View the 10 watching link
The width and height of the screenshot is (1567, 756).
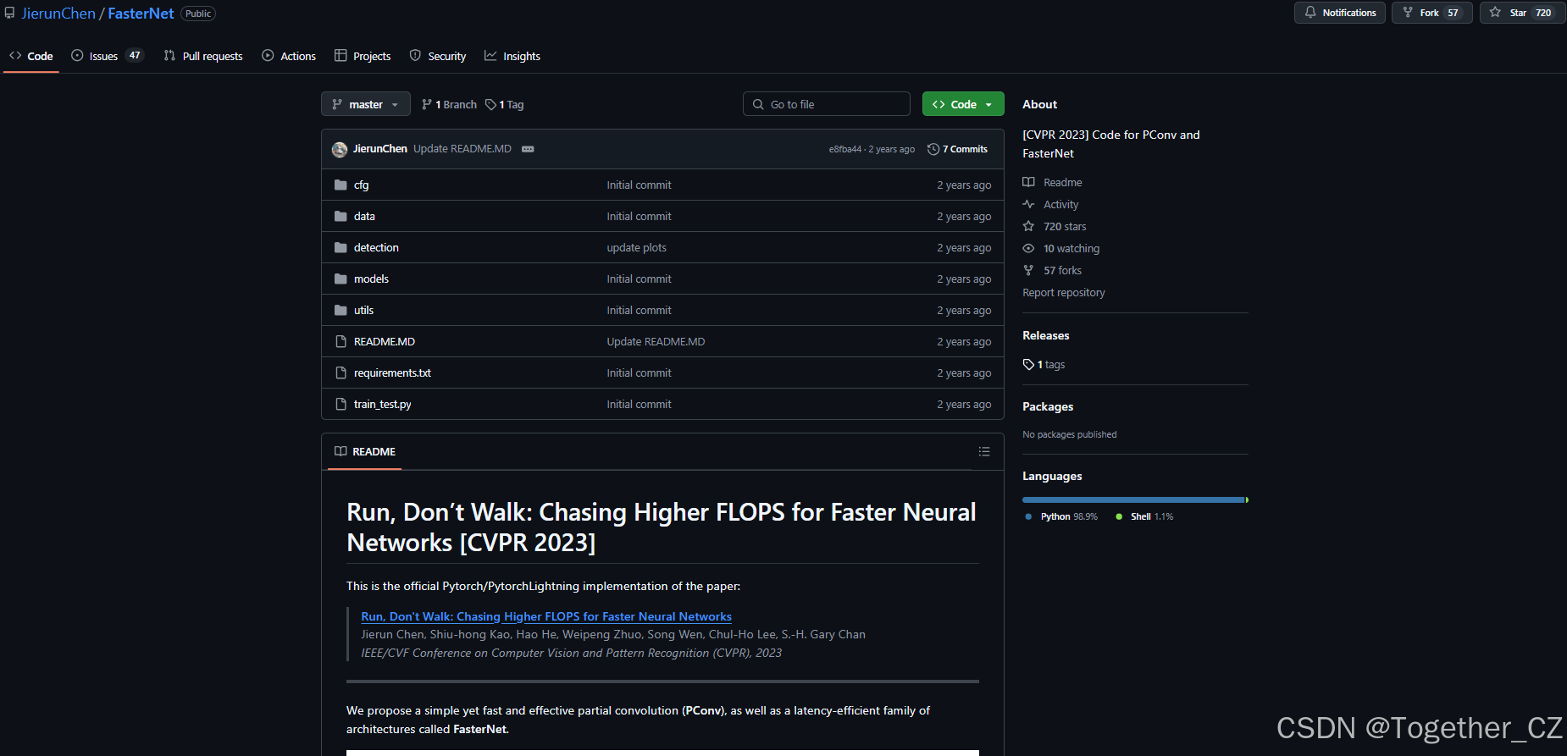click(x=1061, y=248)
